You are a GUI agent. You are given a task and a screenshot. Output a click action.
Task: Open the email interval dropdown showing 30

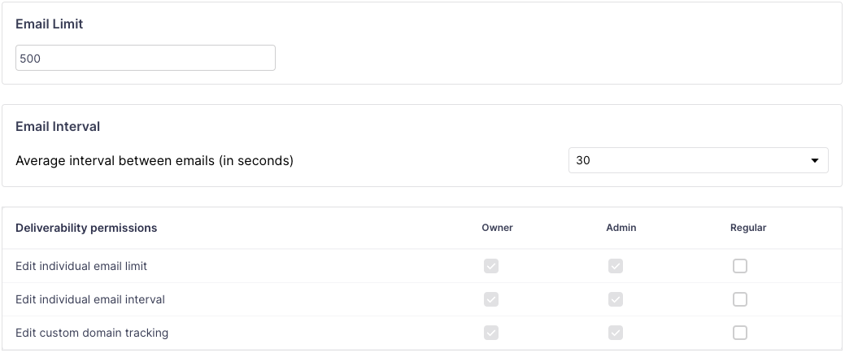[x=698, y=160]
